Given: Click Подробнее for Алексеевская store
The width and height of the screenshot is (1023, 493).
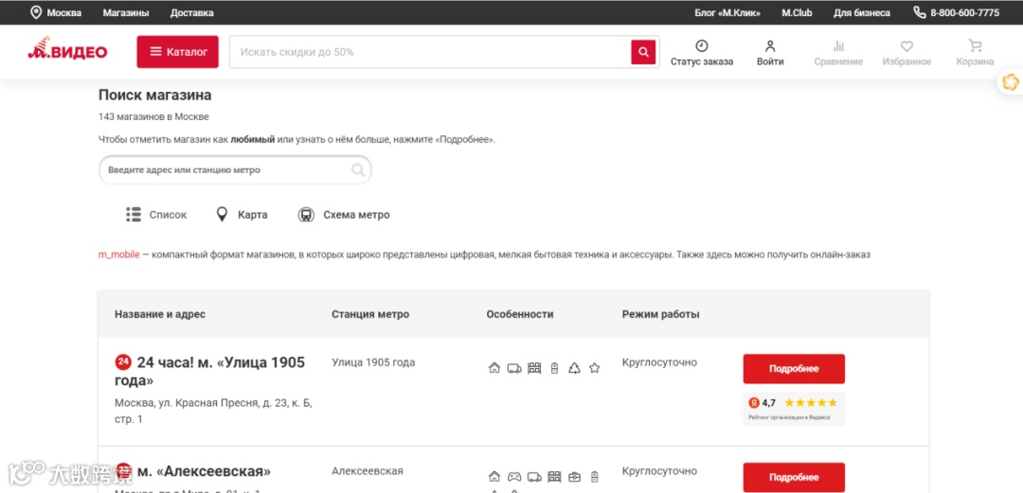Looking at the screenshot, I should click(794, 477).
